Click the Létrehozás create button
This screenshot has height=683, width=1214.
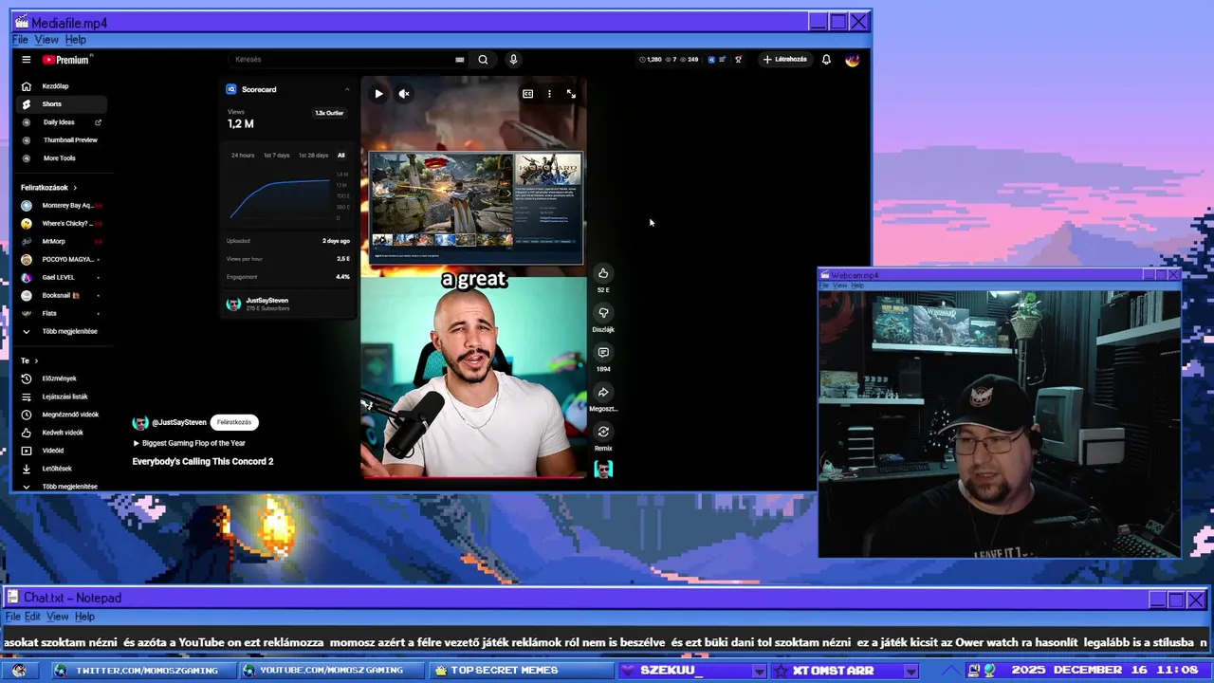785,60
